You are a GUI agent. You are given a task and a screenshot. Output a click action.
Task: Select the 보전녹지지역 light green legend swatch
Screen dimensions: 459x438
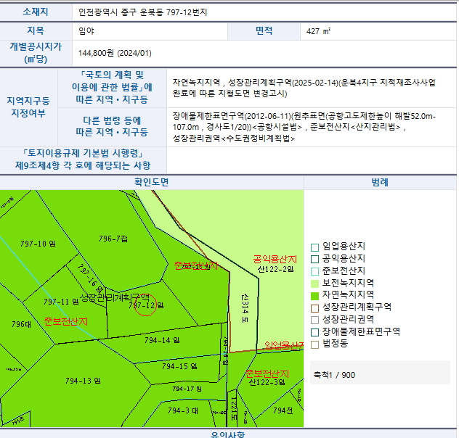pyautogui.click(x=314, y=284)
